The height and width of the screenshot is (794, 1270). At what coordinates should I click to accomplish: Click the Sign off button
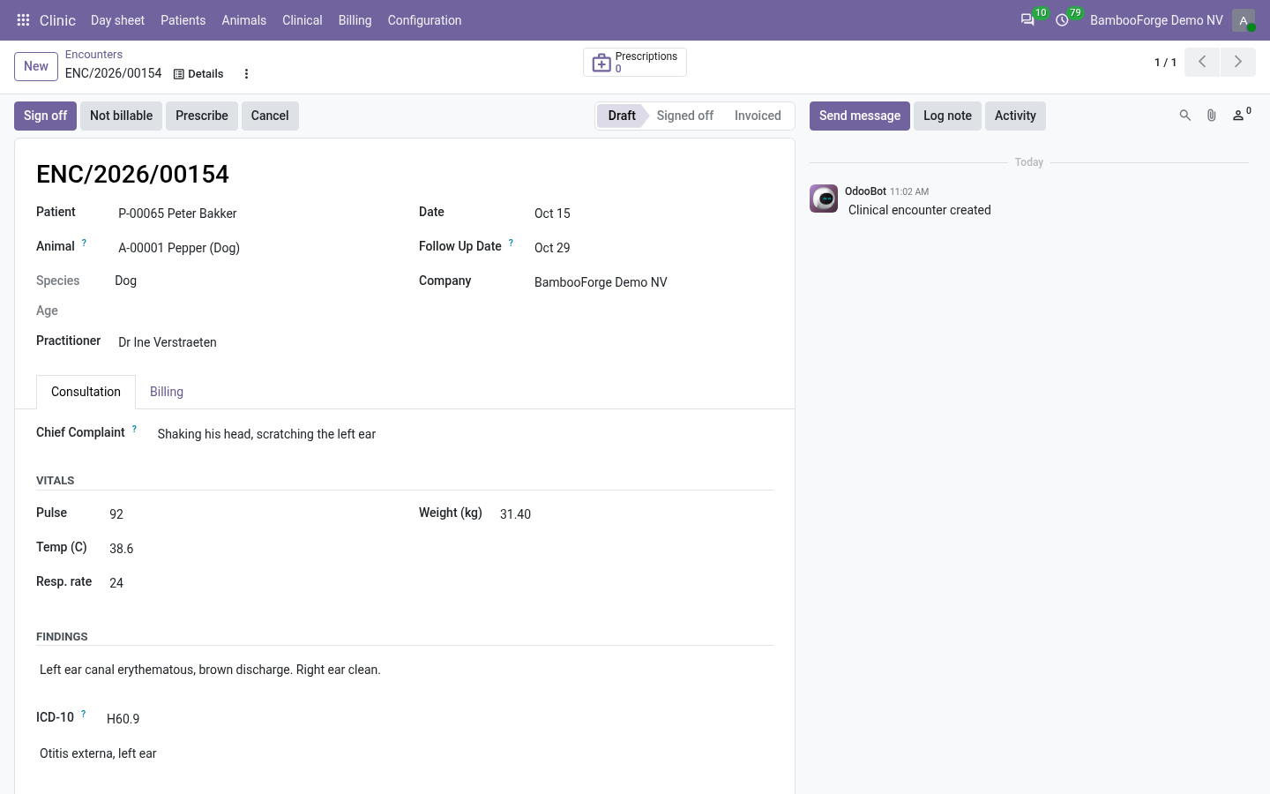[x=45, y=116]
